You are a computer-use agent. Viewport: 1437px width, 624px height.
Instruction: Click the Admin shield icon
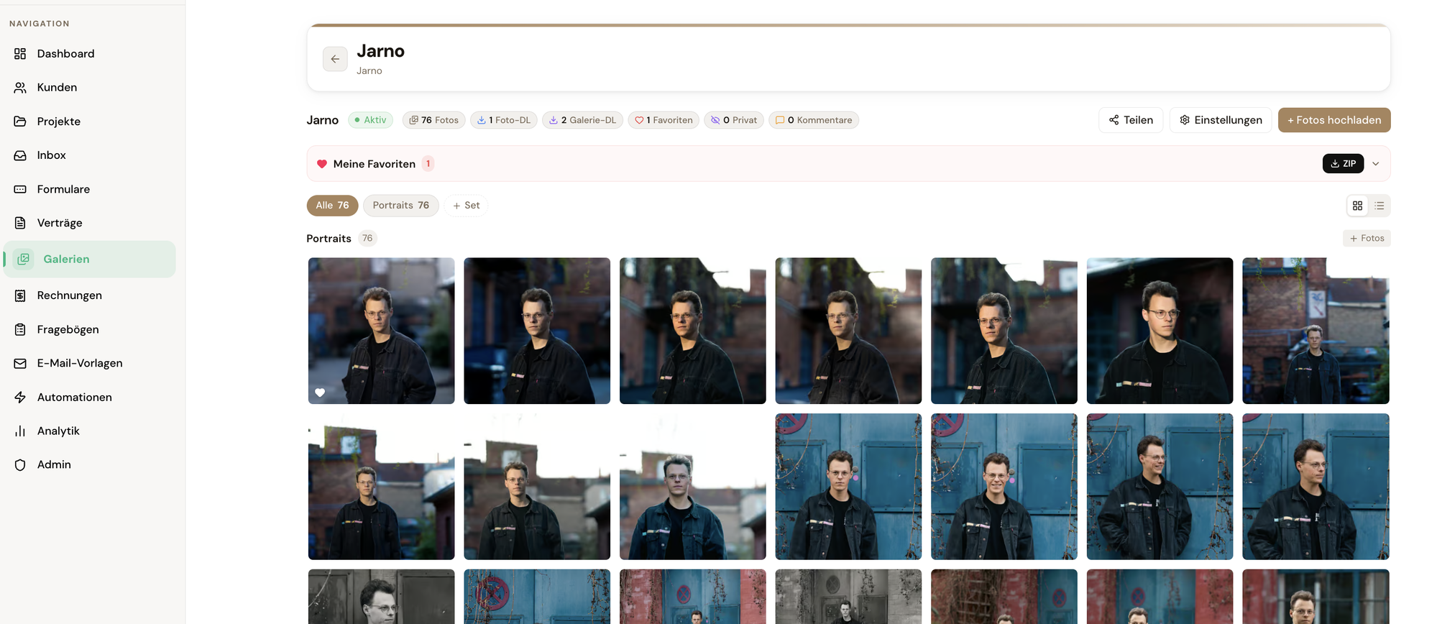pos(20,464)
